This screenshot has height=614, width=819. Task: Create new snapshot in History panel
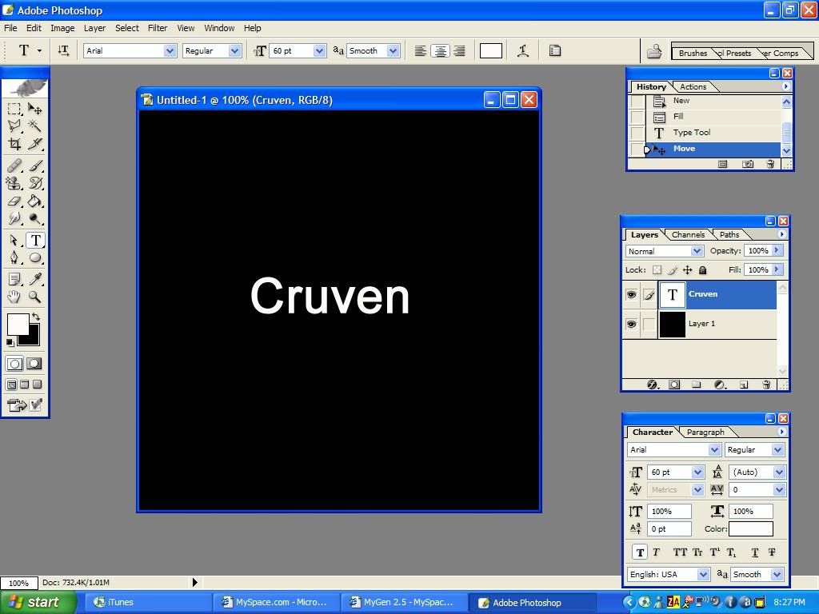[748, 164]
